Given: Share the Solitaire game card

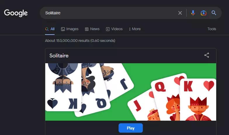Looking at the screenshot, I should (x=207, y=55).
